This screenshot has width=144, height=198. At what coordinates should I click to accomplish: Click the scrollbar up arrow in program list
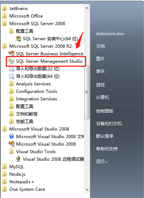tap(87, 8)
